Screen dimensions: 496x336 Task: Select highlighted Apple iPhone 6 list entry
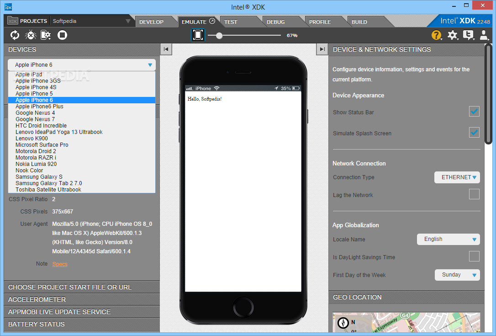82,100
